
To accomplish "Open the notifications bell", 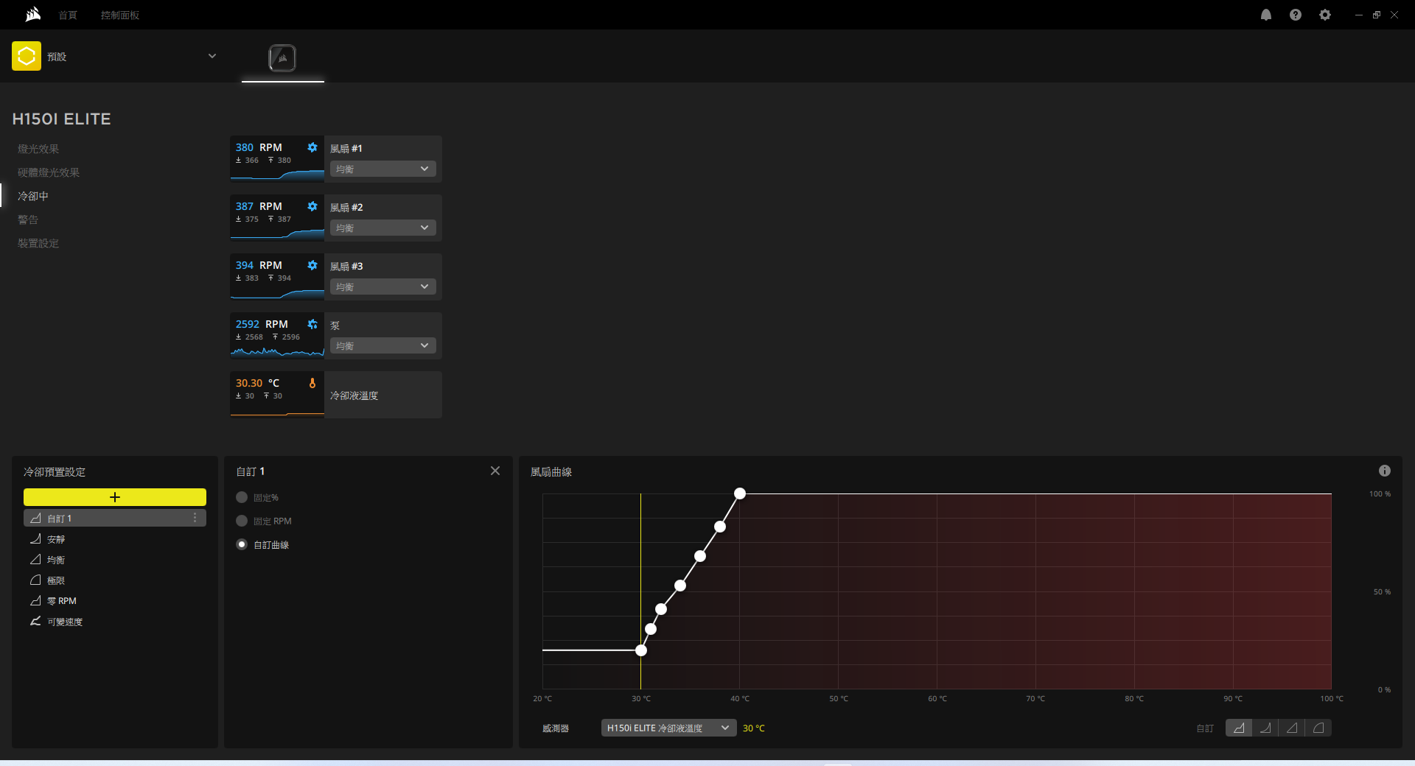I will pos(1266,15).
